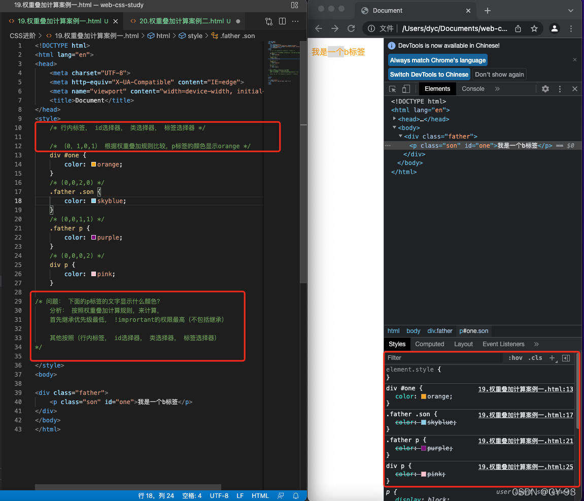Share this page from address bar
This screenshot has width=584, height=501.
coord(518,29)
